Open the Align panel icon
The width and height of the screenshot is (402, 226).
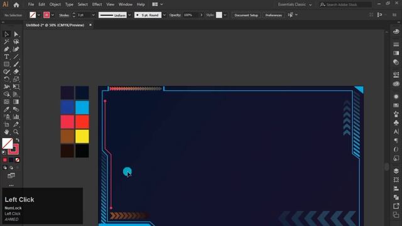(x=396, y=188)
